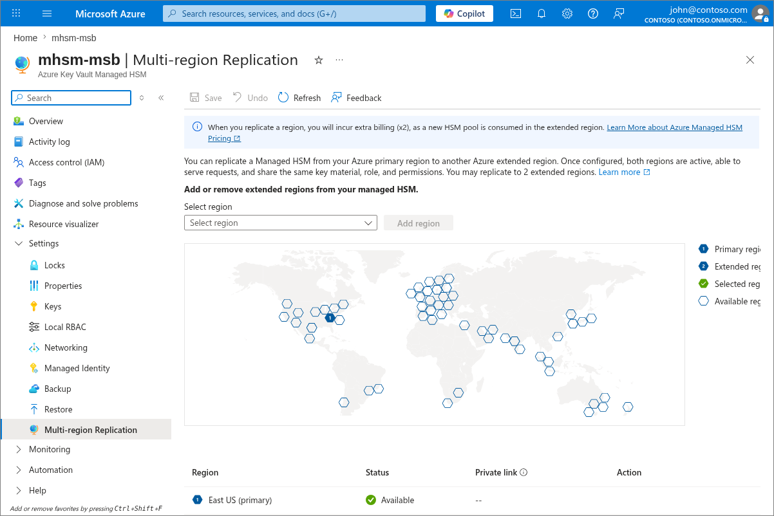The height and width of the screenshot is (516, 774).
Task: Select Multi-region Replication menu item
Action: click(86, 430)
